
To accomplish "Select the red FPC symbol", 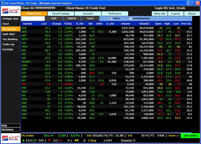I will pyautogui.click(x=24, y=84).
